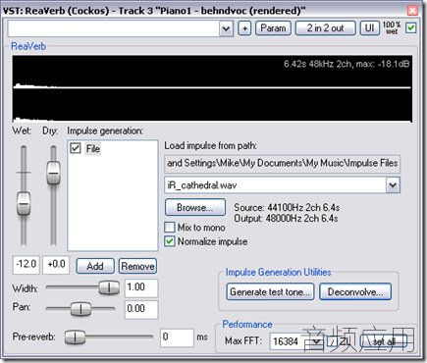Open the Param button
Image resolution: width=427 pixels, height=363 pixels.
[x=273, y=28]
